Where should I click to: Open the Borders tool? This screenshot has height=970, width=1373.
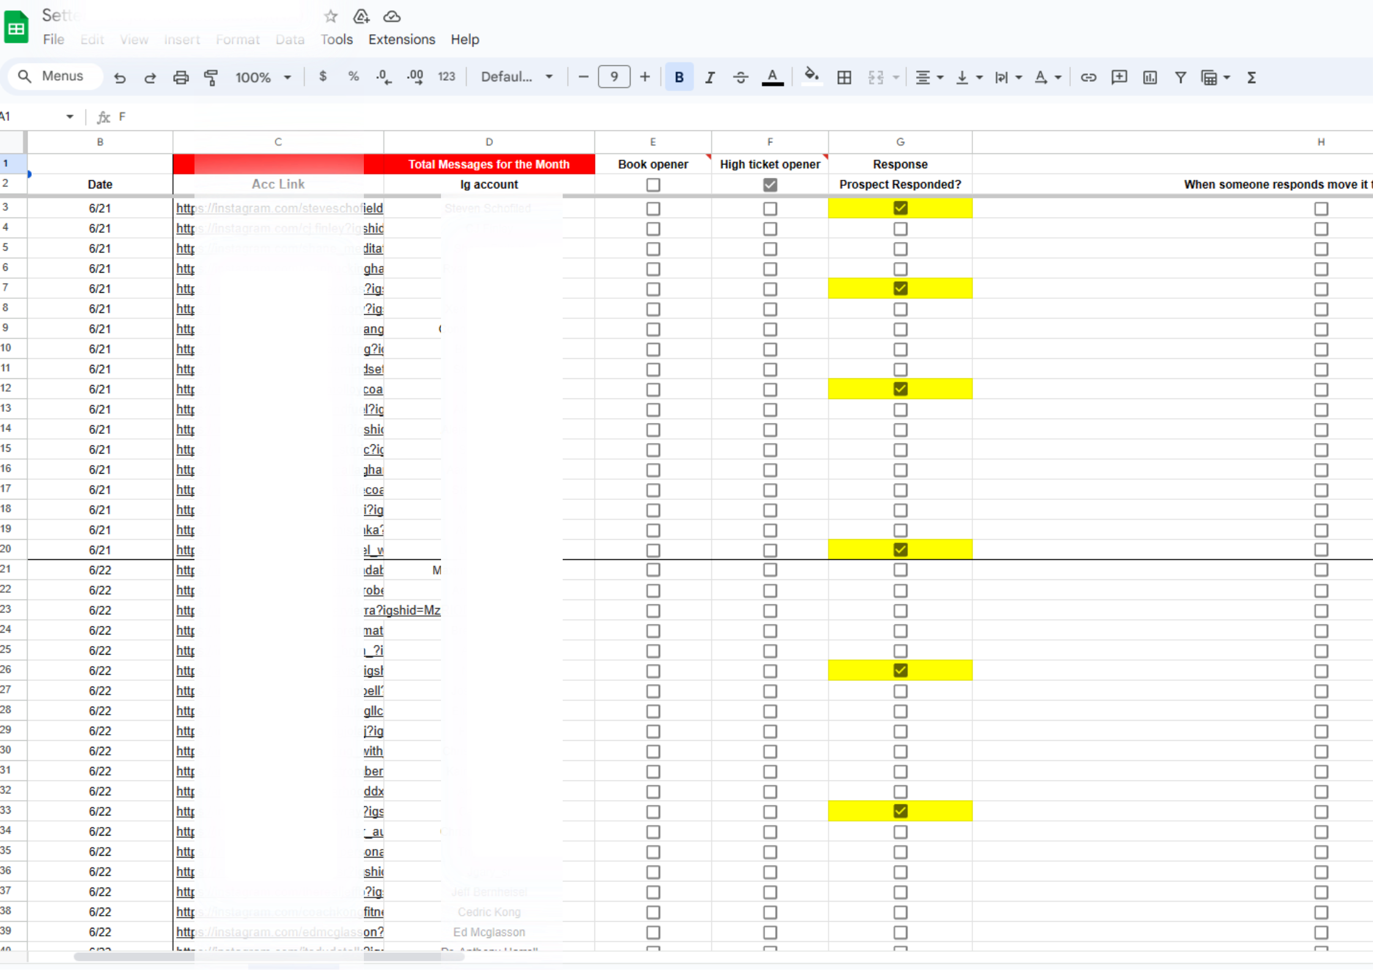[x=844, y=78]
